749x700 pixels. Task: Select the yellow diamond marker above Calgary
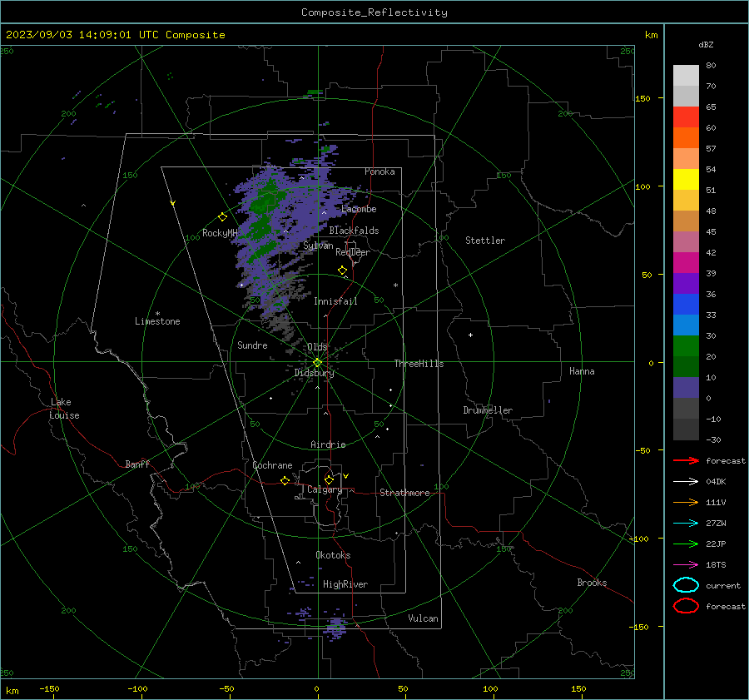coord(329,479)
